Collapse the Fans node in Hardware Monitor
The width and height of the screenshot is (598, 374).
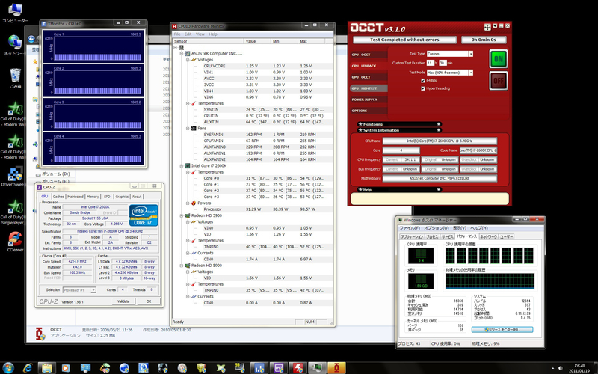pos(188,129)
